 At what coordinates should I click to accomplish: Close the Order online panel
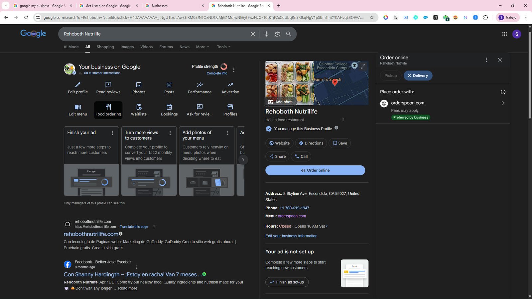click(500, 60)
